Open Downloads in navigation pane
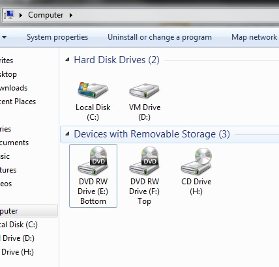Viewport: 279px width, 267px height. (14, 88)
